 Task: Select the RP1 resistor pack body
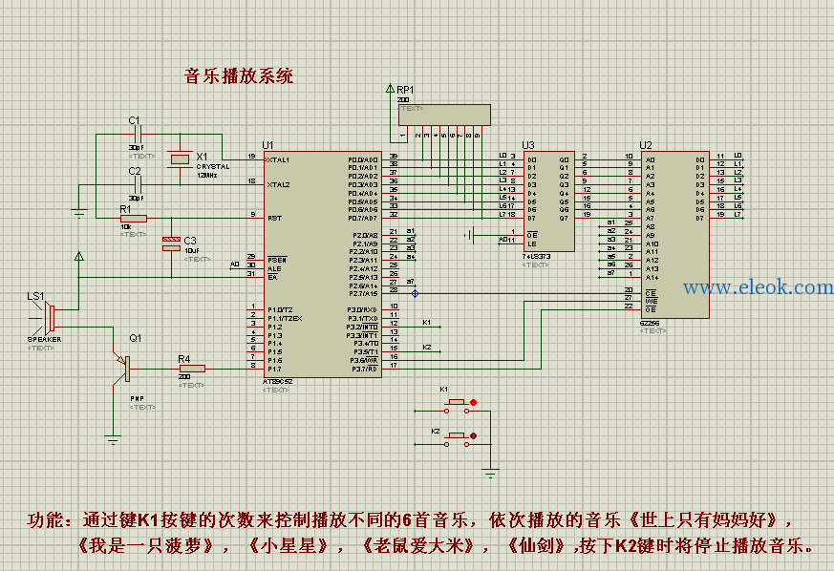[444, 115]
